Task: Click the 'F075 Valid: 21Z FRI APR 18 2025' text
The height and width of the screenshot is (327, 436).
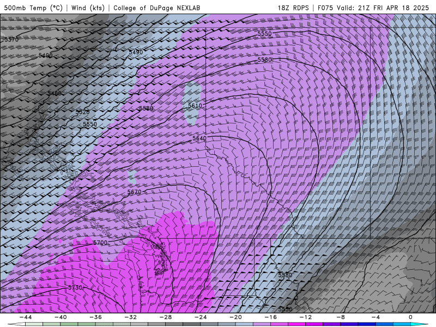Action: pyautogui.click(x=373, y=8)
